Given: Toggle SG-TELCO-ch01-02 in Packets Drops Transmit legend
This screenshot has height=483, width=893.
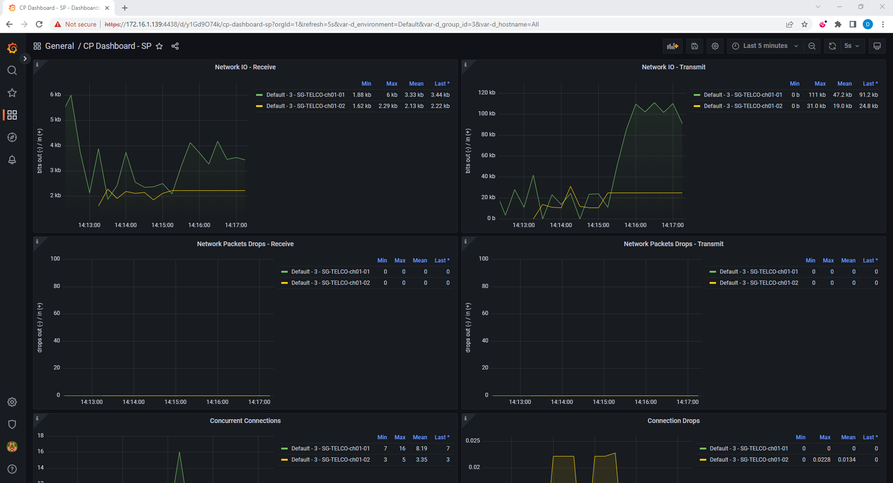Looking at the screenshot, I should [759, 283].
